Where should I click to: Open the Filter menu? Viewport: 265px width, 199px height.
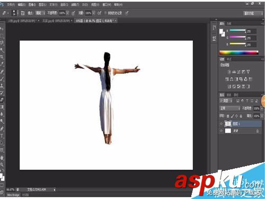(x=75, y=5)
